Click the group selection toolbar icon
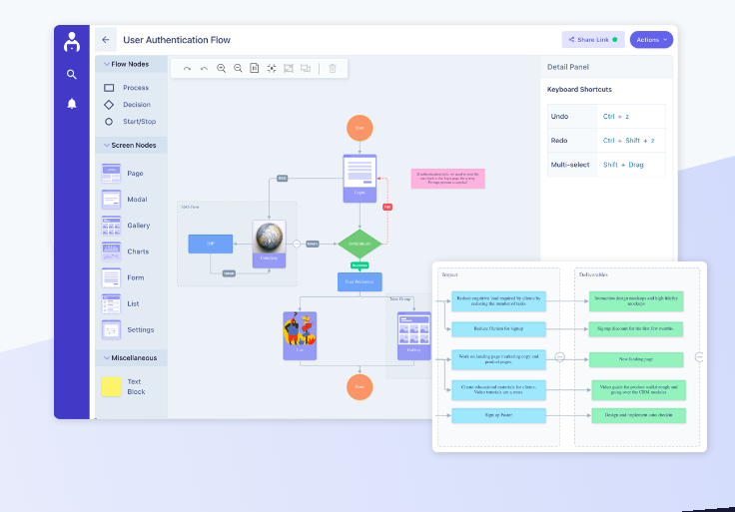 click(289, 69)
